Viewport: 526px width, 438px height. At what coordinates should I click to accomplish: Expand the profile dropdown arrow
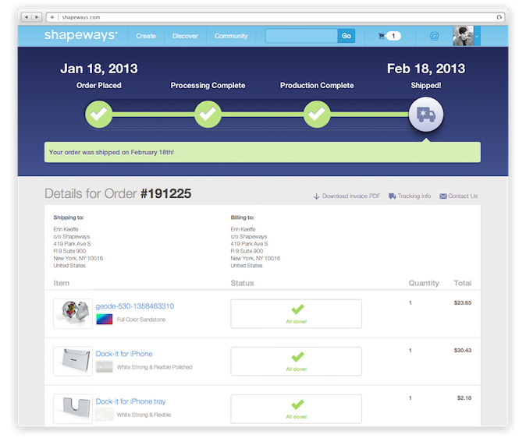click(x=477, y=36)
